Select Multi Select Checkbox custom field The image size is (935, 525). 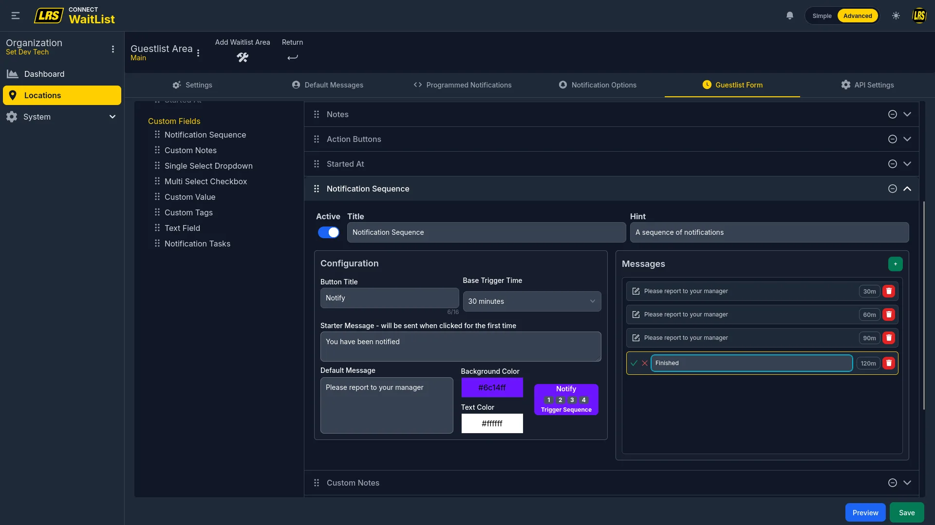(x=206, y=181)
